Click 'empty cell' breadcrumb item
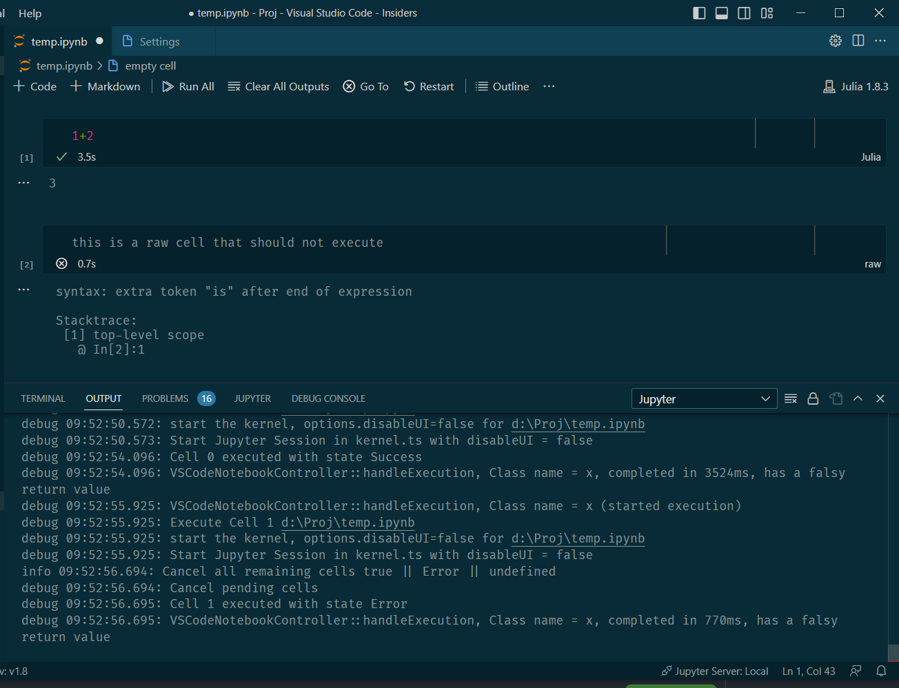 pos(150,65)
